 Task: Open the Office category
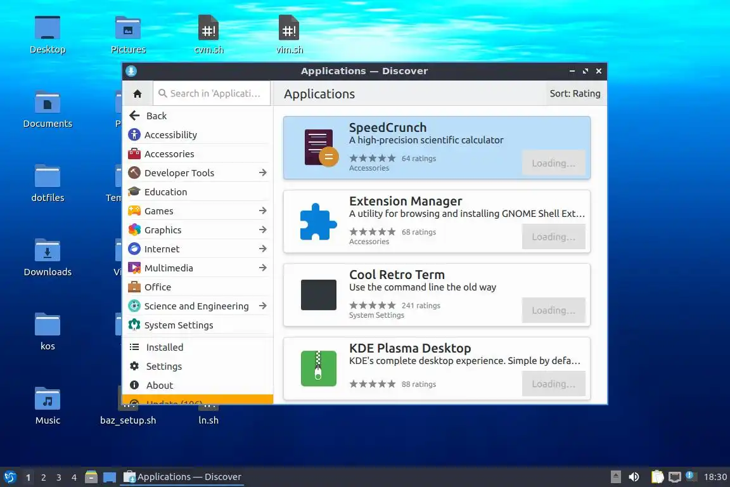point(198,287)
